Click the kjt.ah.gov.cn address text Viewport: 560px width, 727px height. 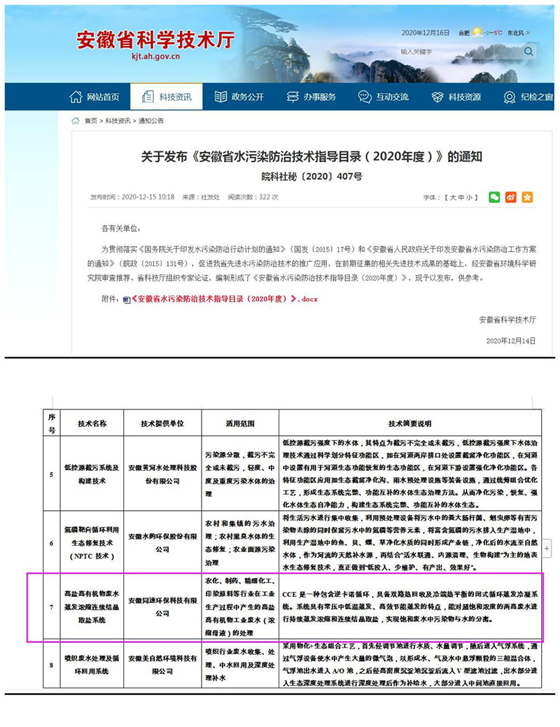[x=155, y=57]
